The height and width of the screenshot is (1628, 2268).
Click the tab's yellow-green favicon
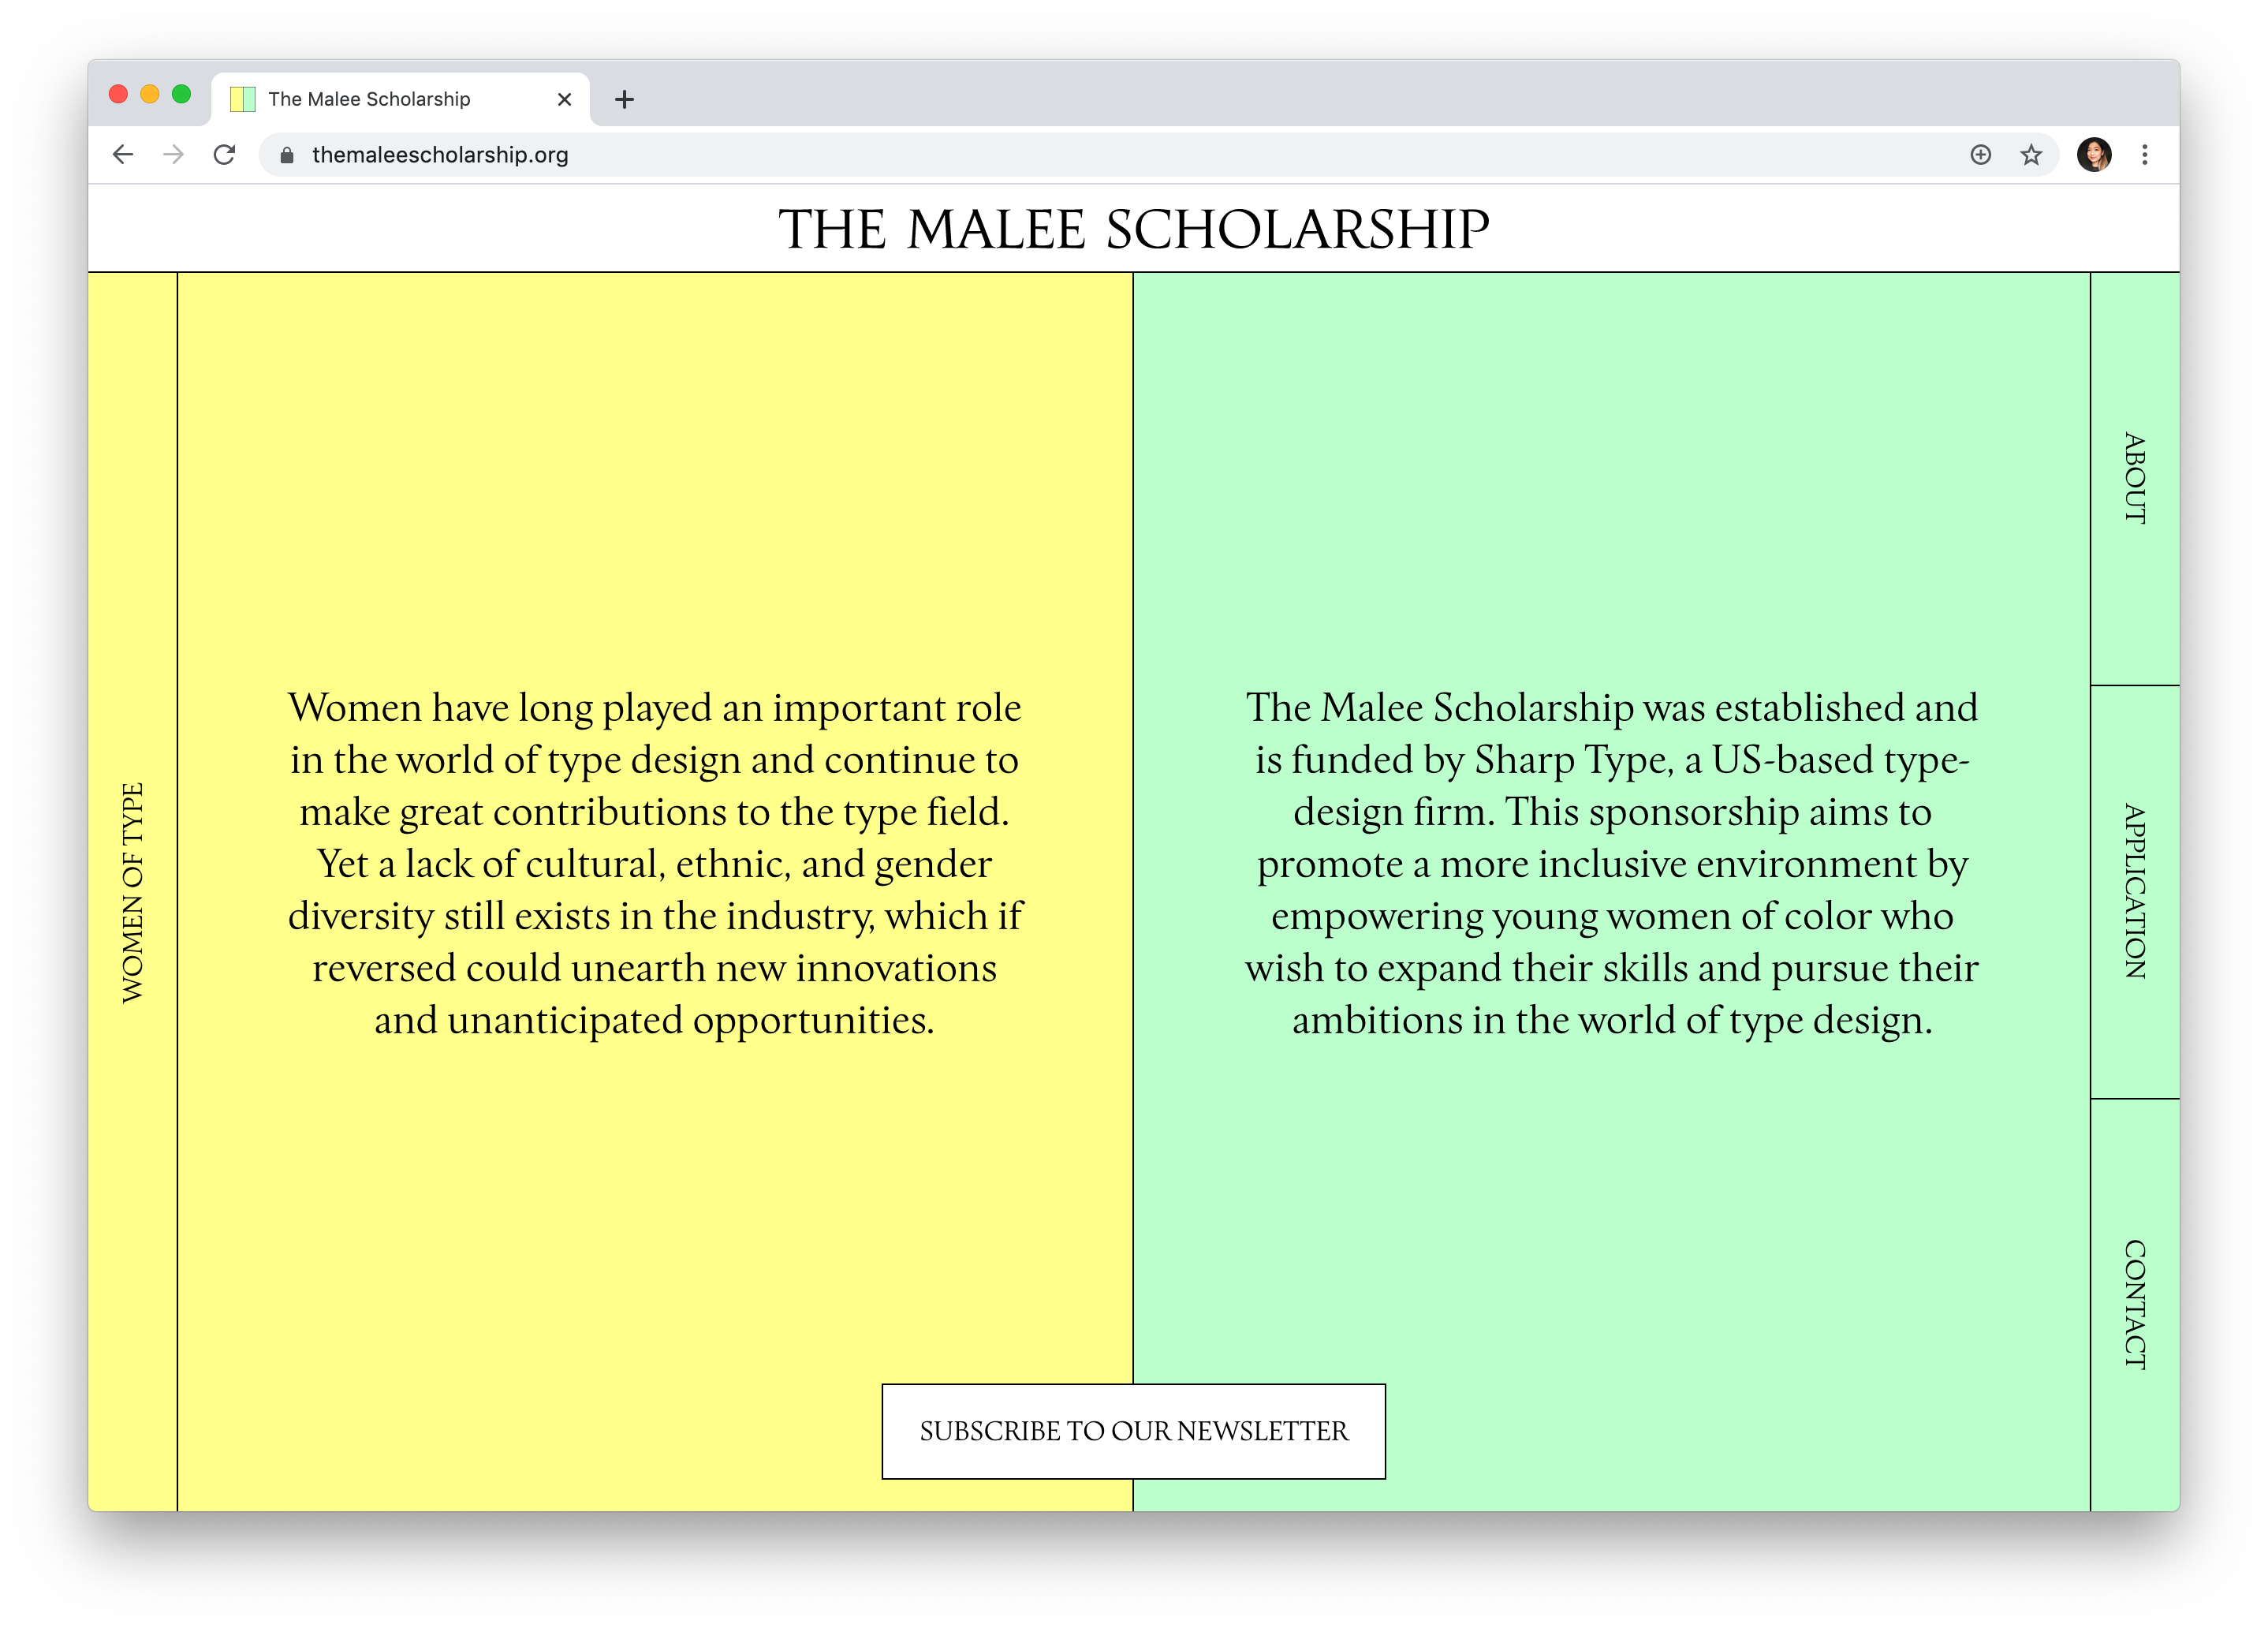(243, 99)
